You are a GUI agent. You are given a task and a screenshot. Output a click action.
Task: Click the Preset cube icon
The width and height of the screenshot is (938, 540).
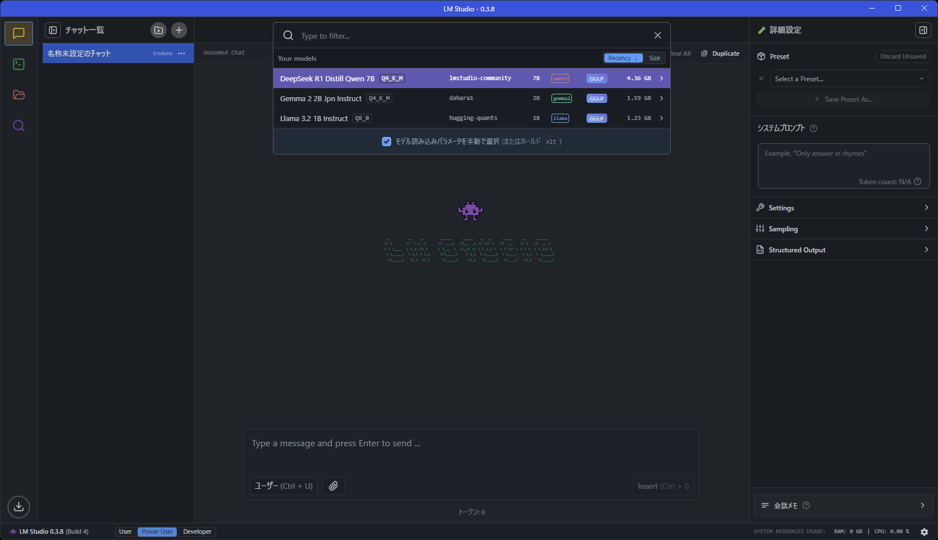coord(761,56)
